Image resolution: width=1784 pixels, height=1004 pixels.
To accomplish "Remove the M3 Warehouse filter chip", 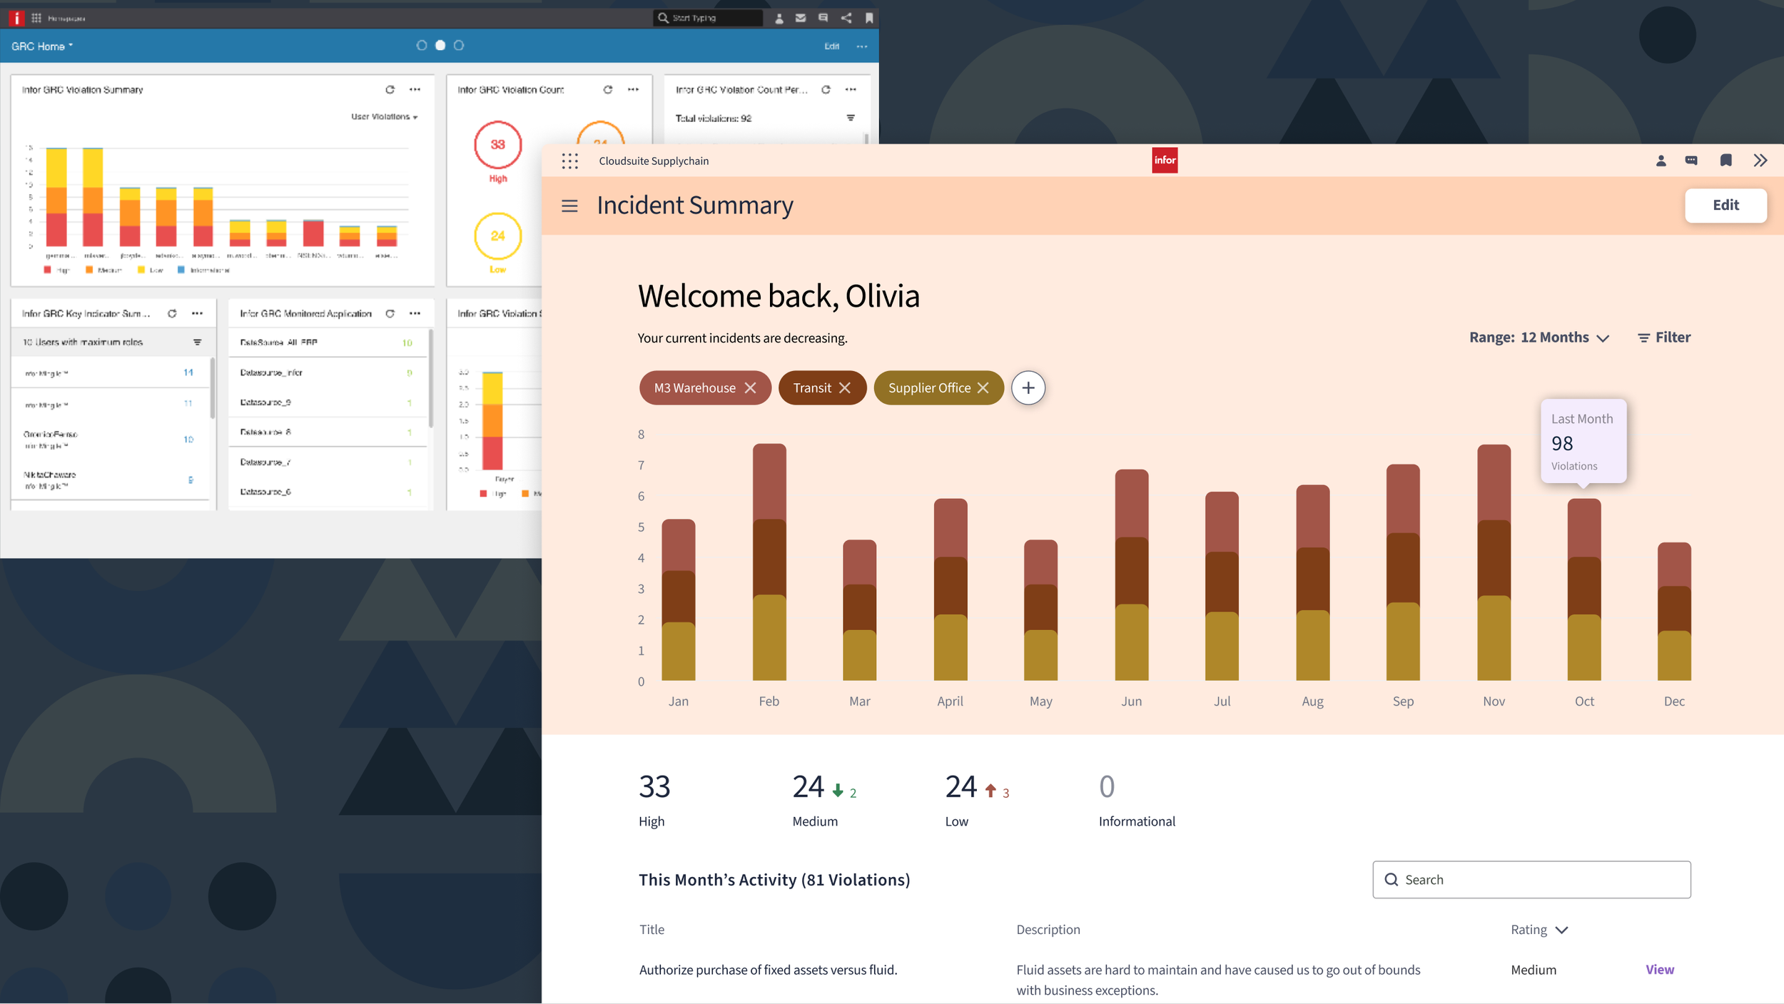I will coord(750,387).
